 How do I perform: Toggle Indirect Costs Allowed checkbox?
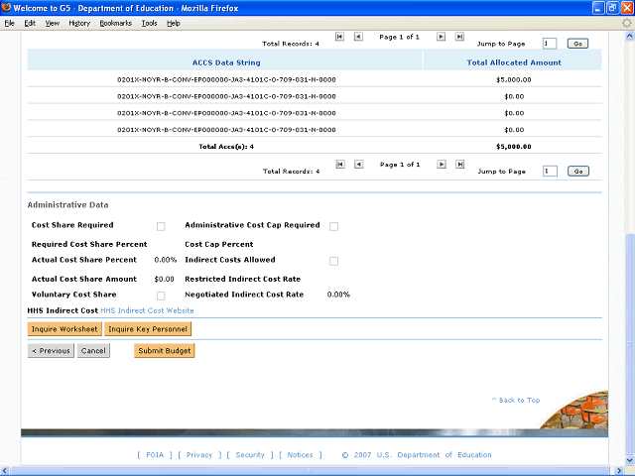[x=333, y=261]
